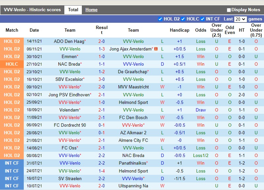Switch to the Home tab
This screenshot has width=264, height=190.
click(x=91, y=10)
